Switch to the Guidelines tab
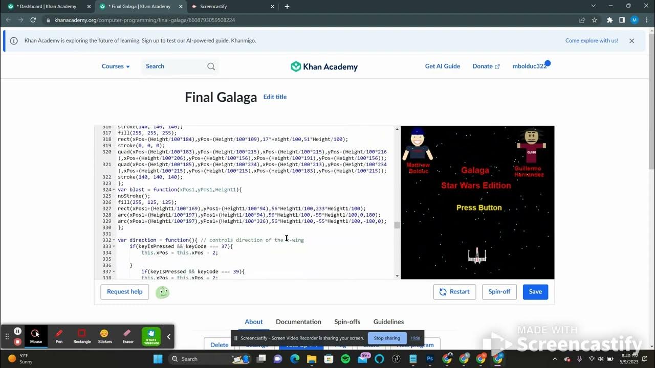The height and width of the screenshot is (368, 655). click(x=388, y=322)
